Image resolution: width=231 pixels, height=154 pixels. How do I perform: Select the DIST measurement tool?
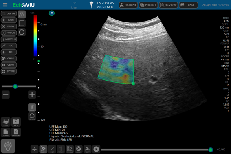(x=52, y=149)
